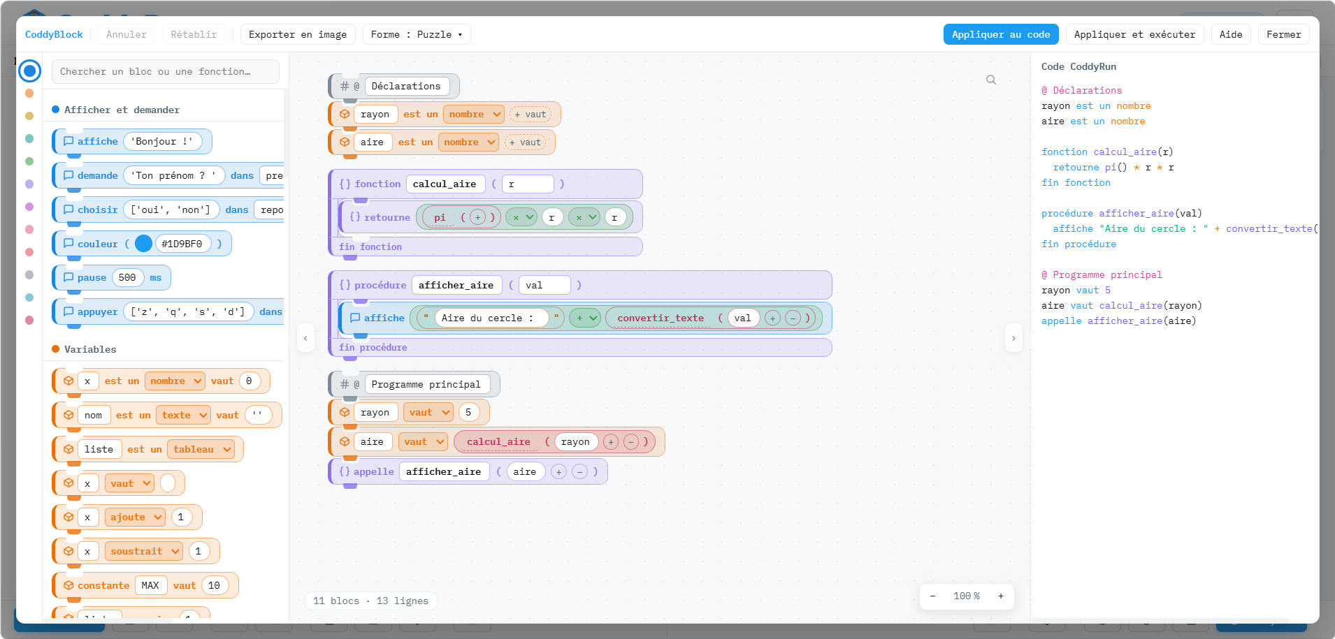Click Appliquer et exécuter button
The width and height of the screenshot is (1335, 639).
pyautogui.click(x=1134, y=34)
